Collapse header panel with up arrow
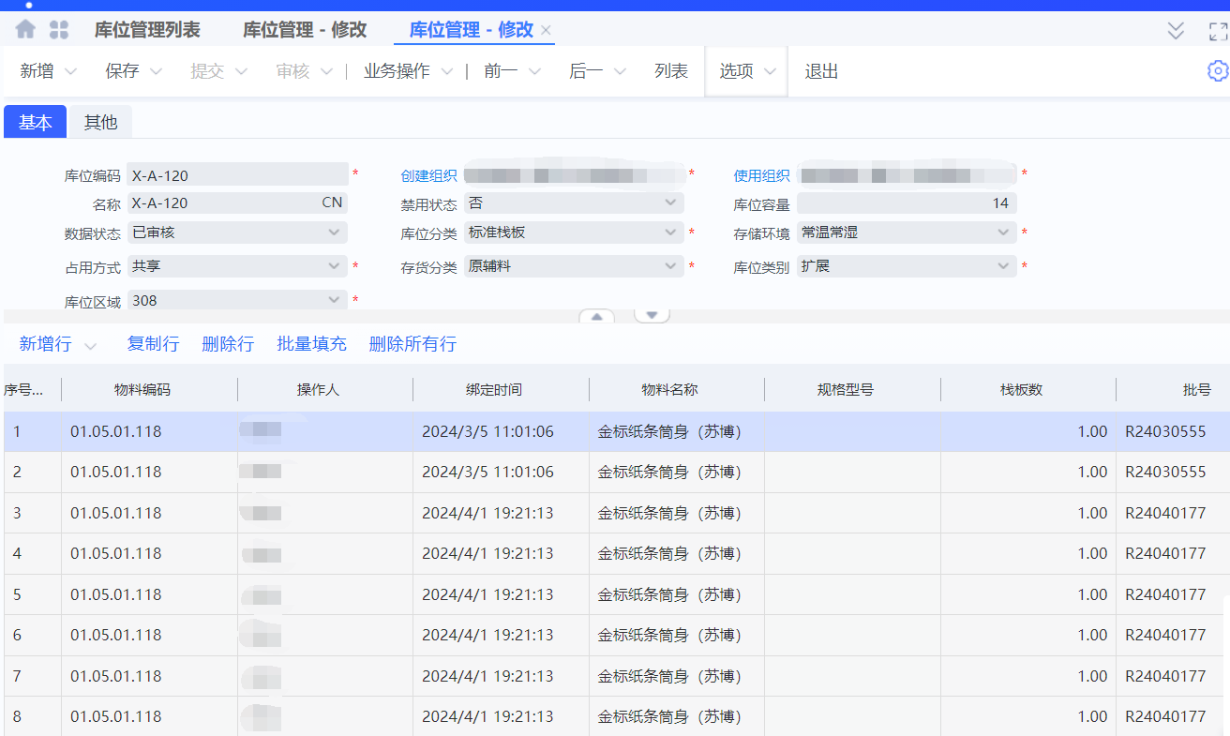Viewport: 1230px width, 736px height. tap(597, 316)
